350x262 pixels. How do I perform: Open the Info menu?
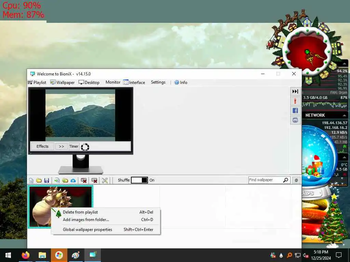181,83
